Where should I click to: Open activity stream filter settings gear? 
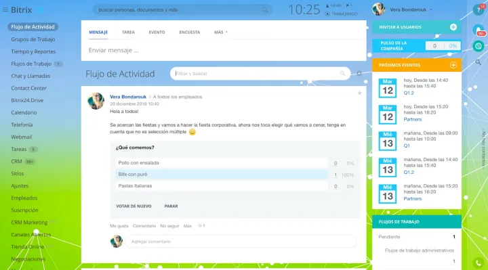pyautogui.click(x=359, y=74)
